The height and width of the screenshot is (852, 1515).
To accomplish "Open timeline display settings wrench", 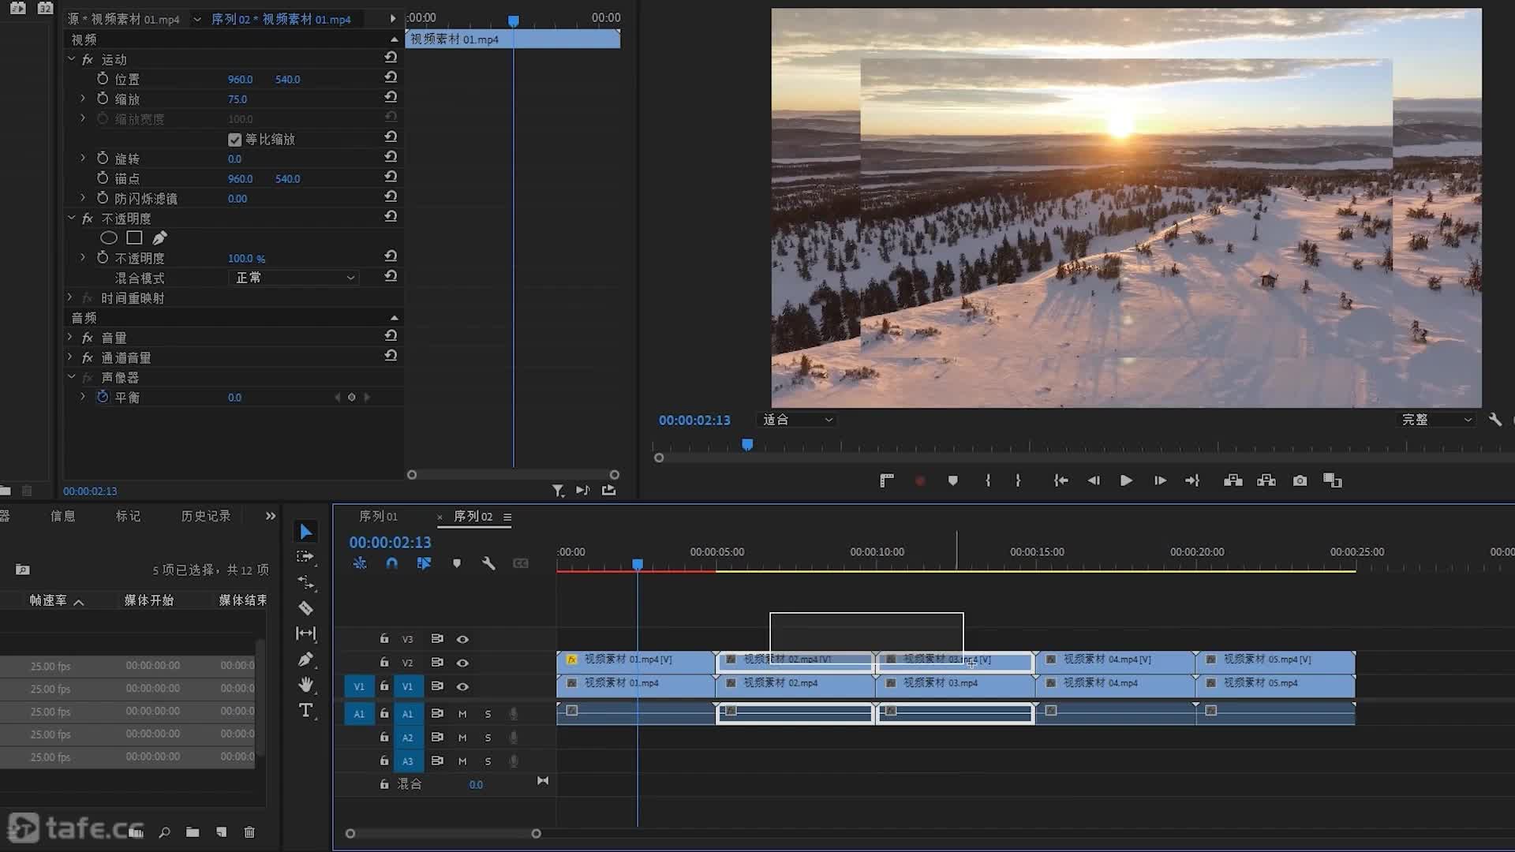I will (488, 563).
